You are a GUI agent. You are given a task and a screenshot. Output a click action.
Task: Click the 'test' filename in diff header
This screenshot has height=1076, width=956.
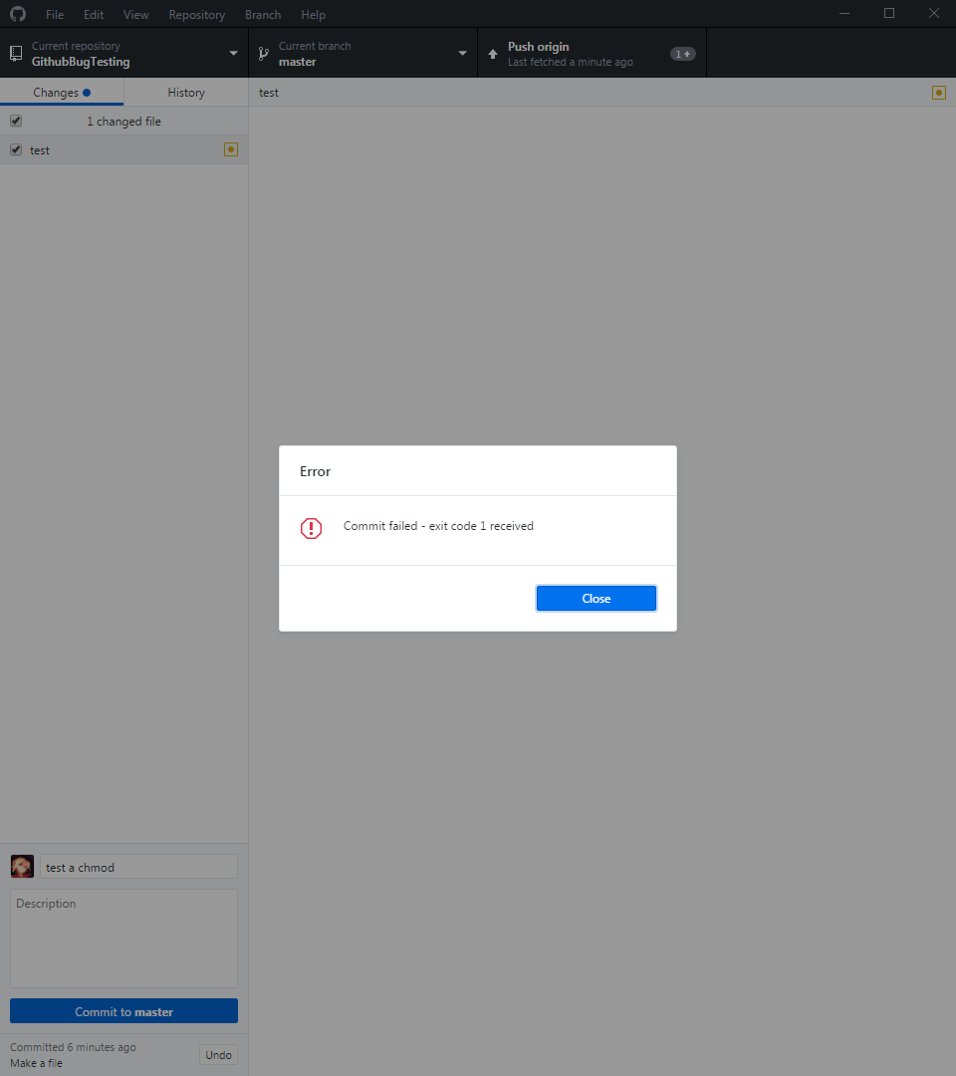269,93
